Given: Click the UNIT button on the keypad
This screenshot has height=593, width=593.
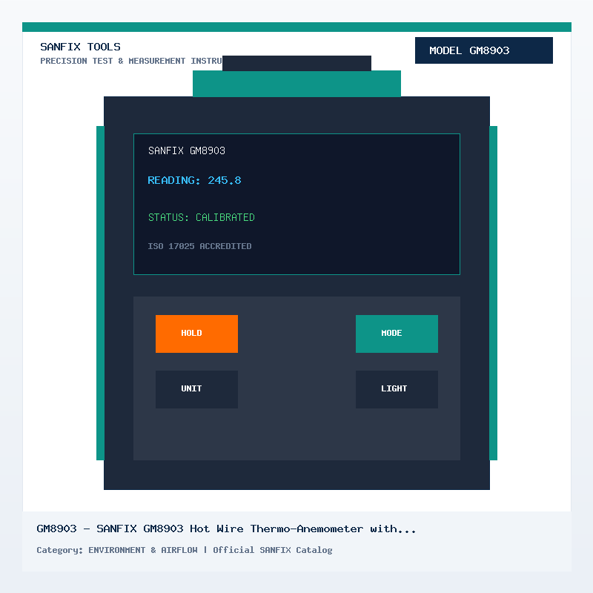Looking at the screenshot, I should pyautogui.click(x=196, y=389).
